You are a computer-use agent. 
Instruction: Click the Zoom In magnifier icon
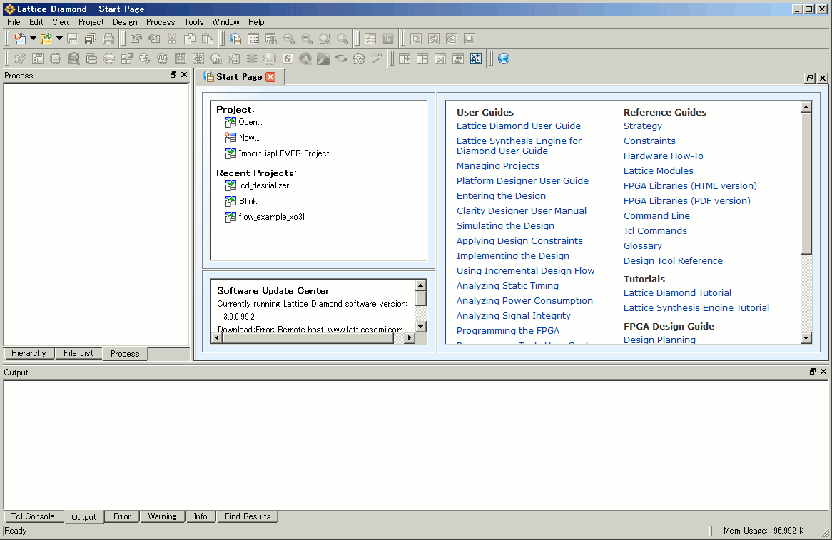(x=289, y=39)
